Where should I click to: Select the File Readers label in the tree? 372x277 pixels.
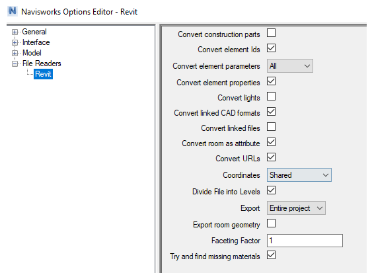[x=42, y=63]
